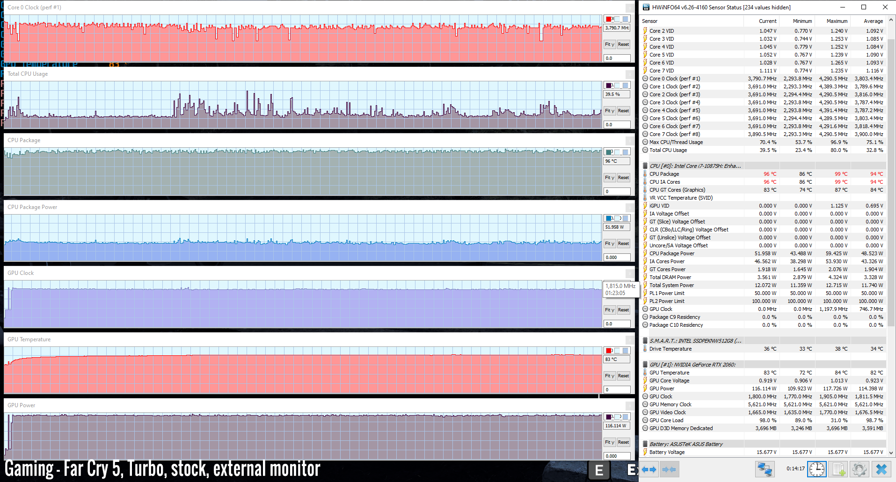Select the Core 7 VID sensor row

click(763, 71)
